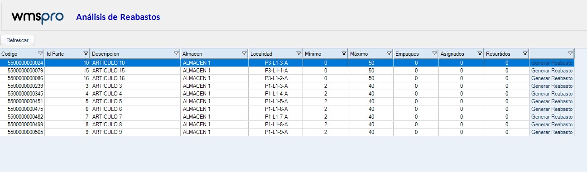Viewport: 587px width, 172px height.
Task: Click ALMACEN 1 in ARTICULO 6 row
Action: click(x=214, y=109)
